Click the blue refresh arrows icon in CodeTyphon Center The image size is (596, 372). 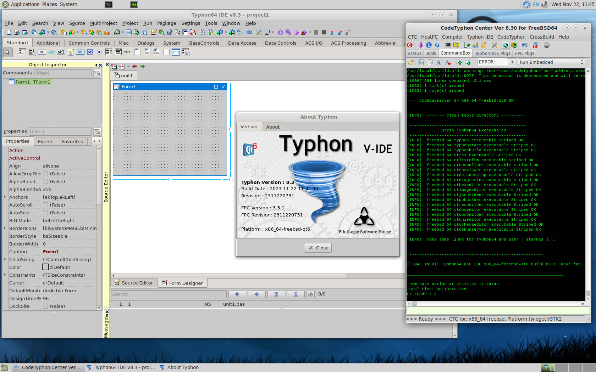tap(437, 45)
